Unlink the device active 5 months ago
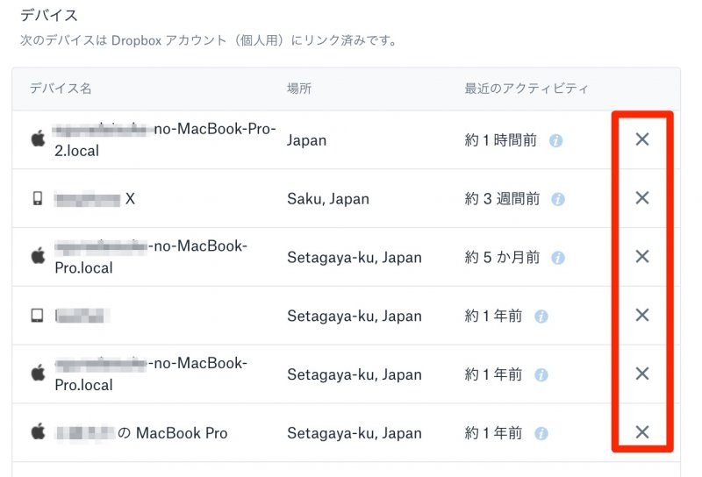This screenshot has width=702, height=477. point(642,256)
